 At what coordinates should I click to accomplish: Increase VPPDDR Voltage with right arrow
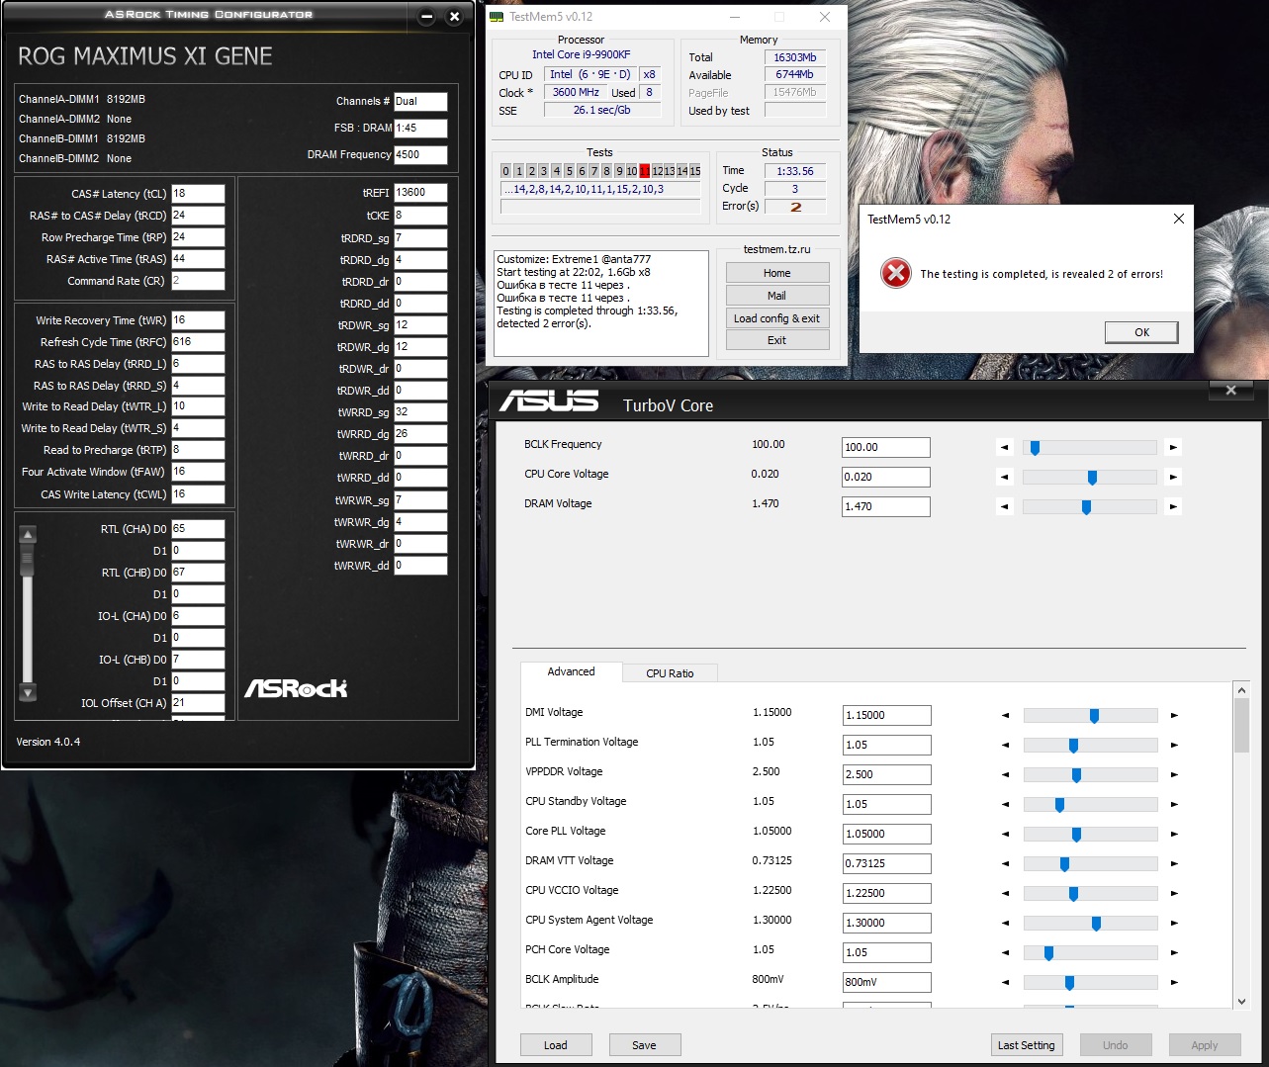(x=1174, y=774)
